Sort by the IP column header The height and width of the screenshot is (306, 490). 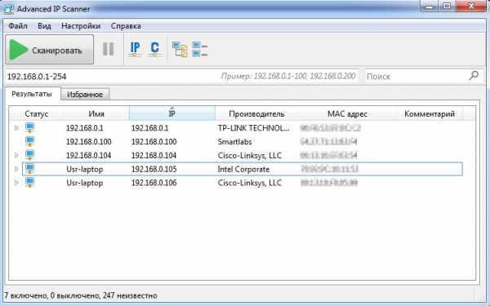tap(171, 113)
